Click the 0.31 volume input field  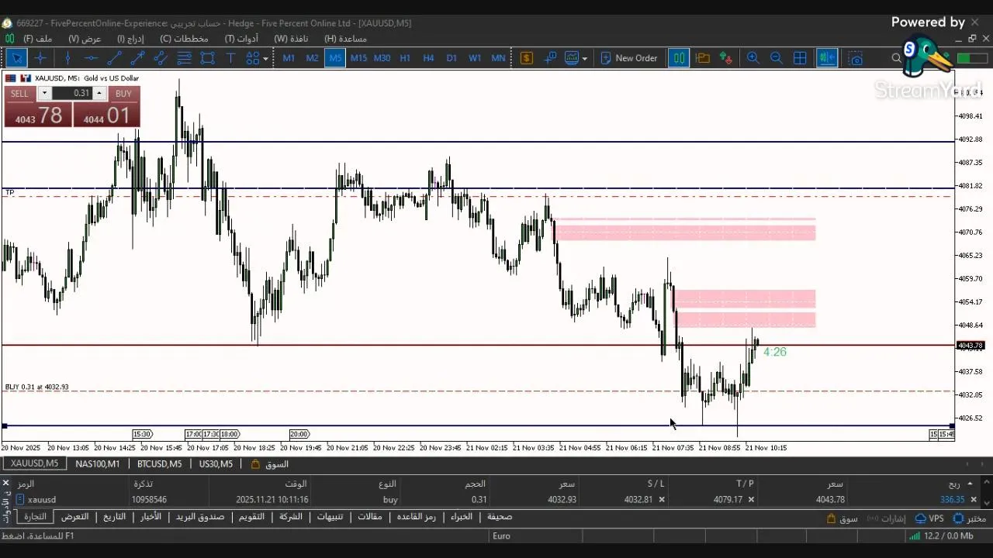pos(72,93)
